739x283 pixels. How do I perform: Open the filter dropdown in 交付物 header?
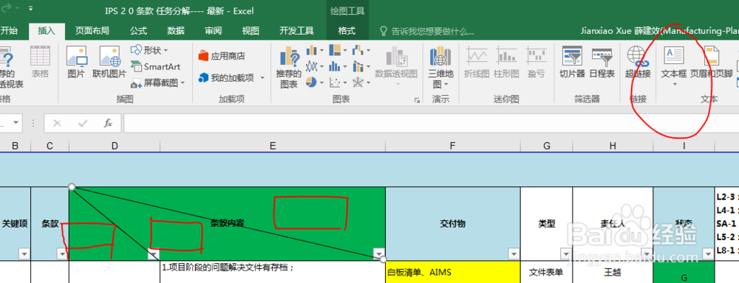[514, 254]
